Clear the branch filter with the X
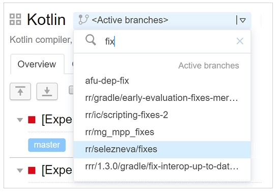Screen dimensions: 277x195 click(240, 41)
